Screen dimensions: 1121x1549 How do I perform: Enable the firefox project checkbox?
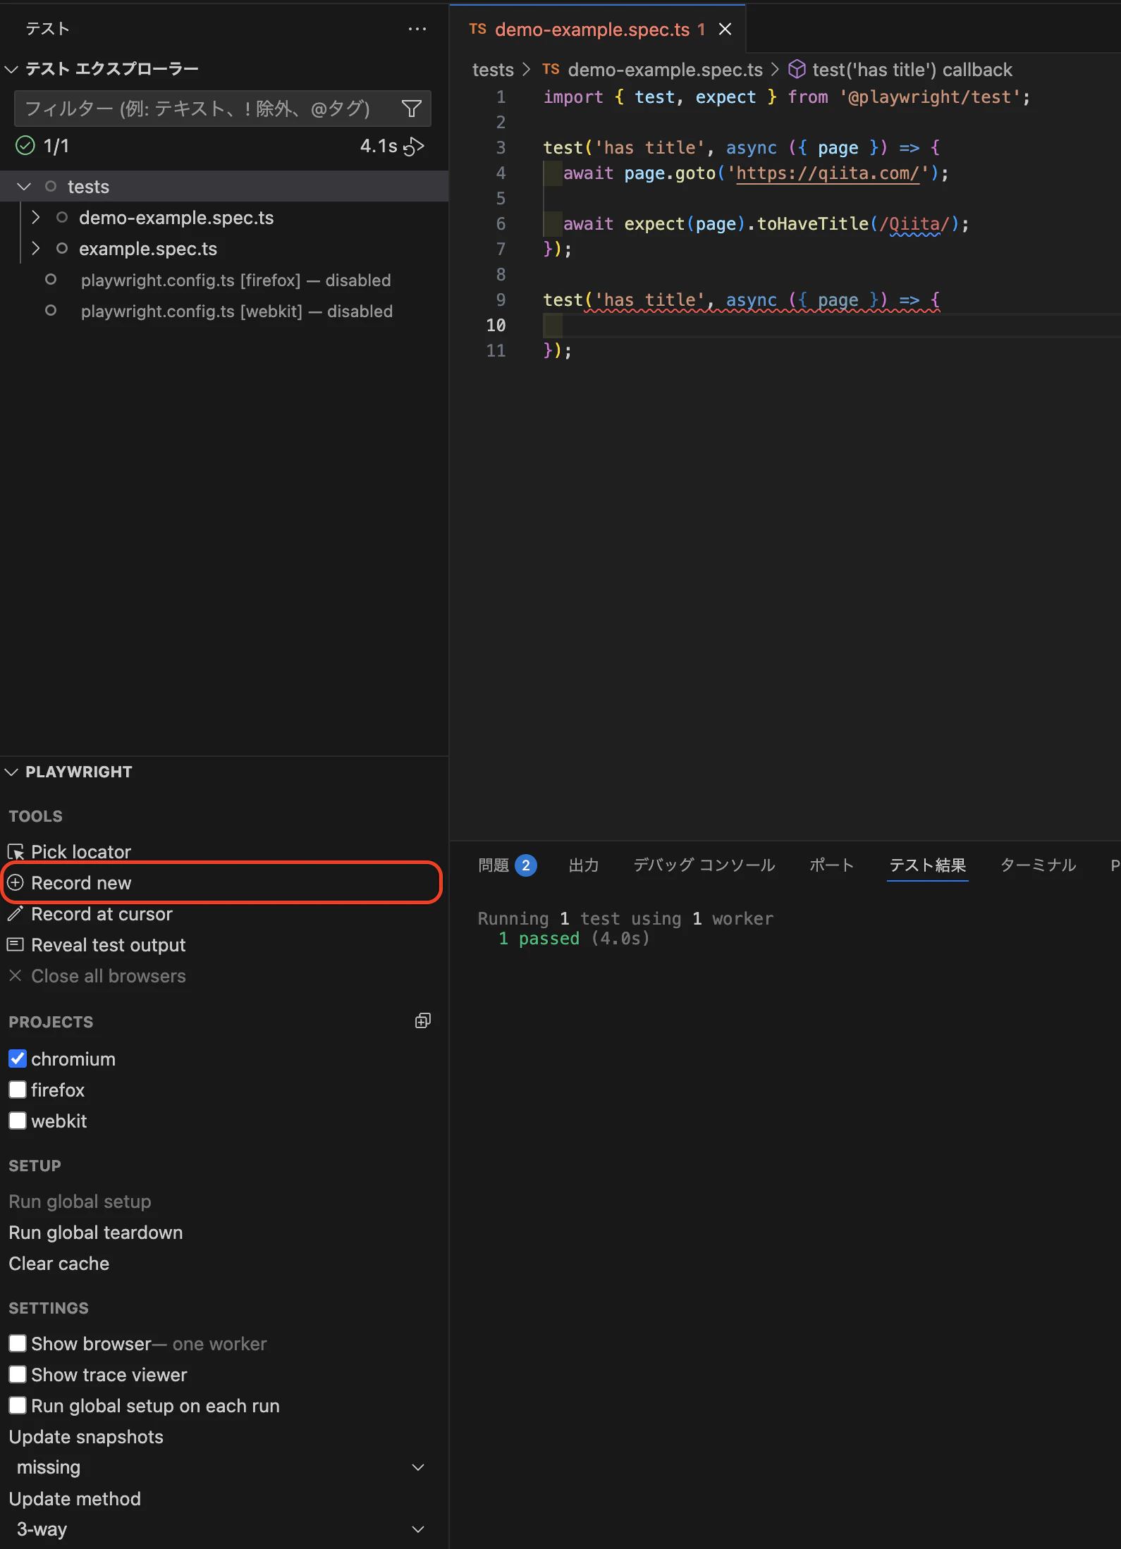pyautogui.click(x=18, y=1090)
